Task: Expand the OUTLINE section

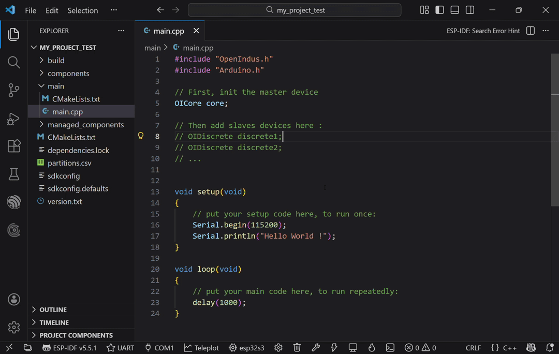Action: click(53, 309)
